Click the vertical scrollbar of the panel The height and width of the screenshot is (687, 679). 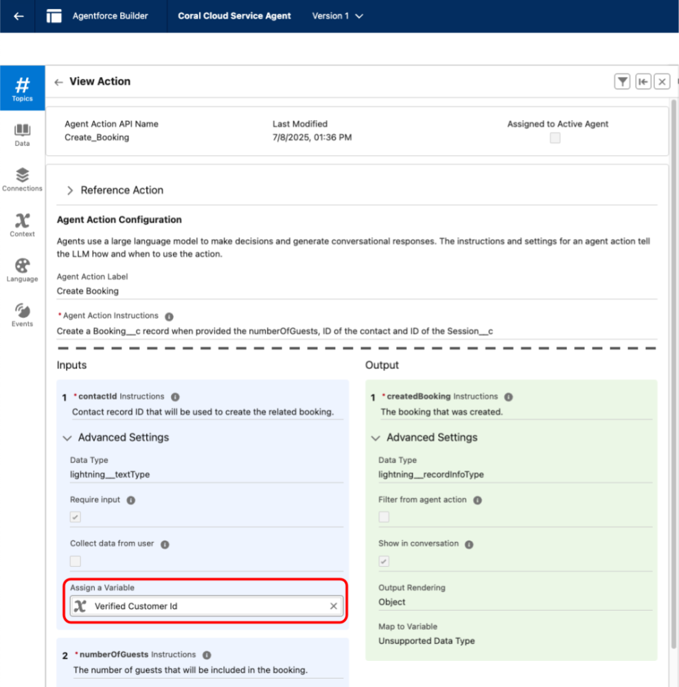(x=674, y=374)
